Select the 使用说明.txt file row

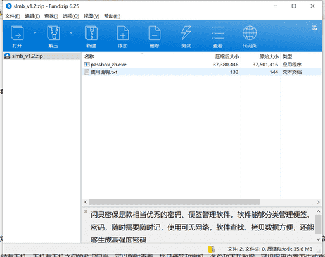pos(201,72)
